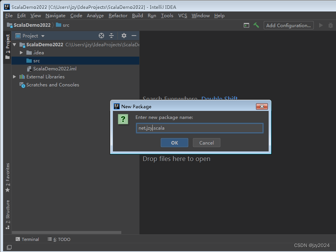Open the Tools menu
The height and width of the screenshot is (252, 336).
(167, 16)
